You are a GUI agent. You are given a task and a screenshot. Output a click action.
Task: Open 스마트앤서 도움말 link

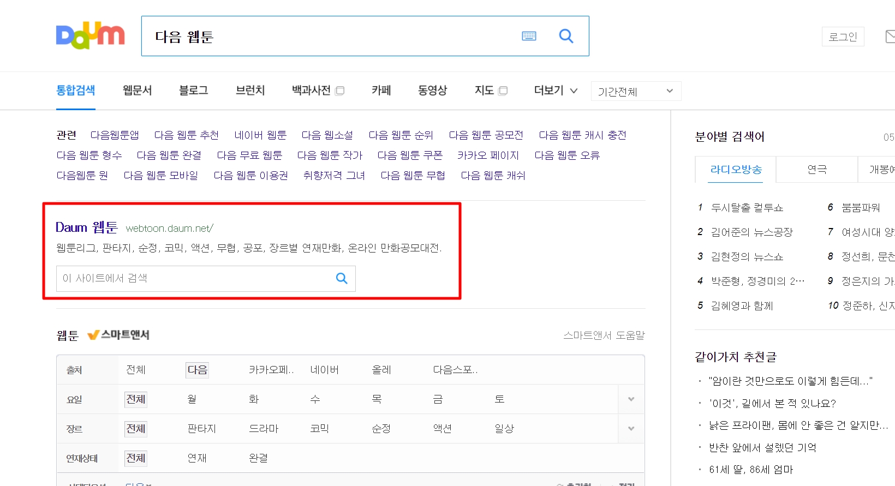(604, 335)
